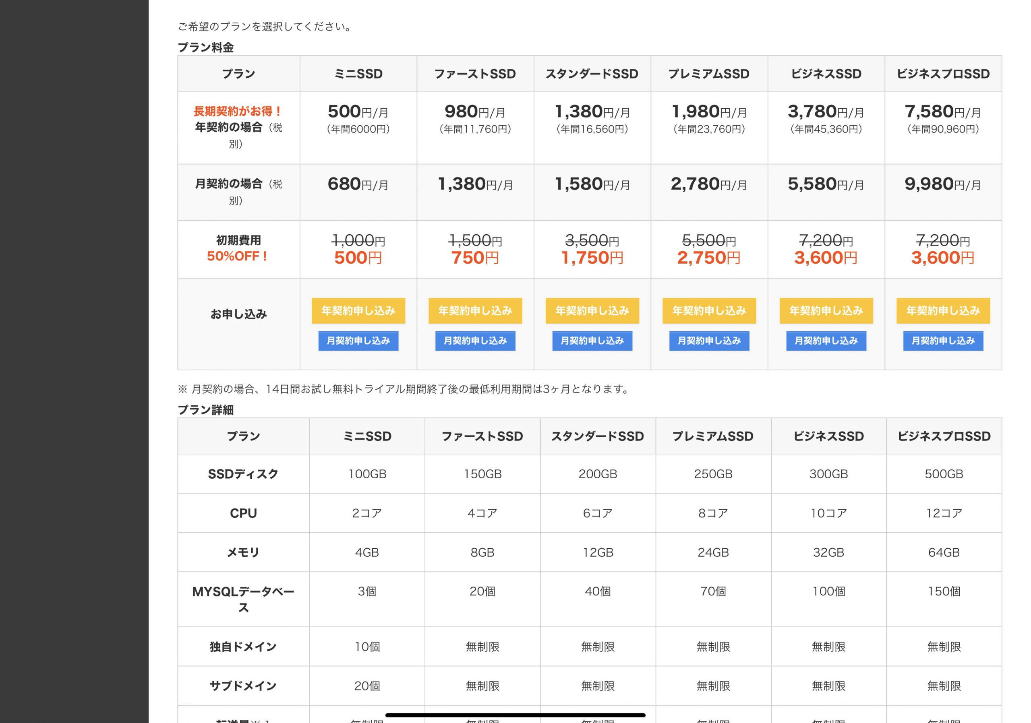Click 月契約申し込み button for ファーストSSD

475,341
